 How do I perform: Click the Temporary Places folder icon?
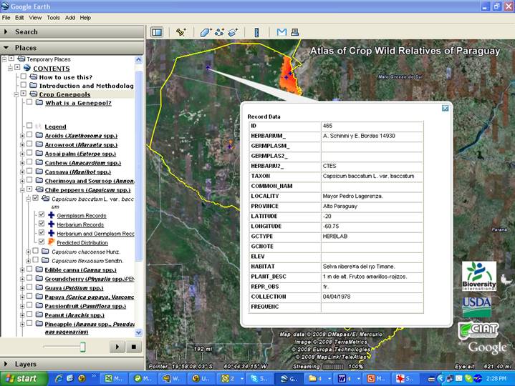click(21, 59)
